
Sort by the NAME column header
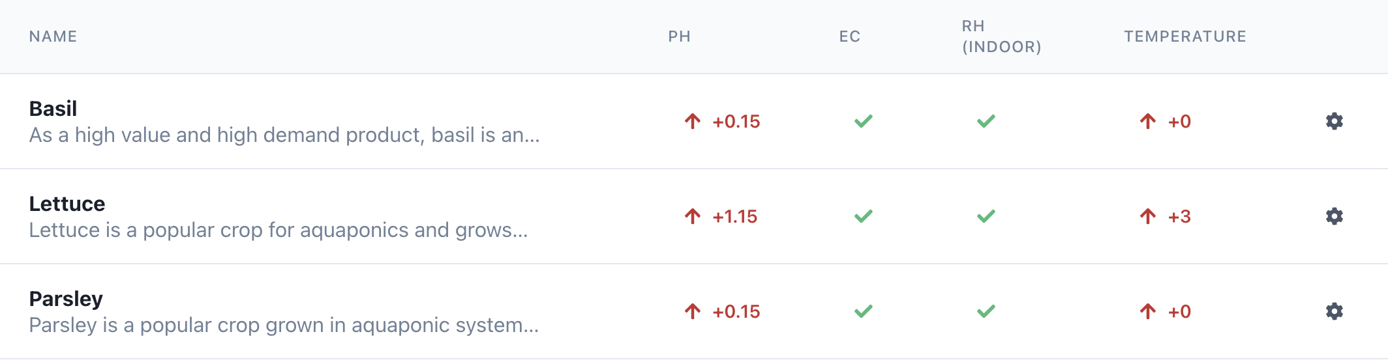coord(53,36)
